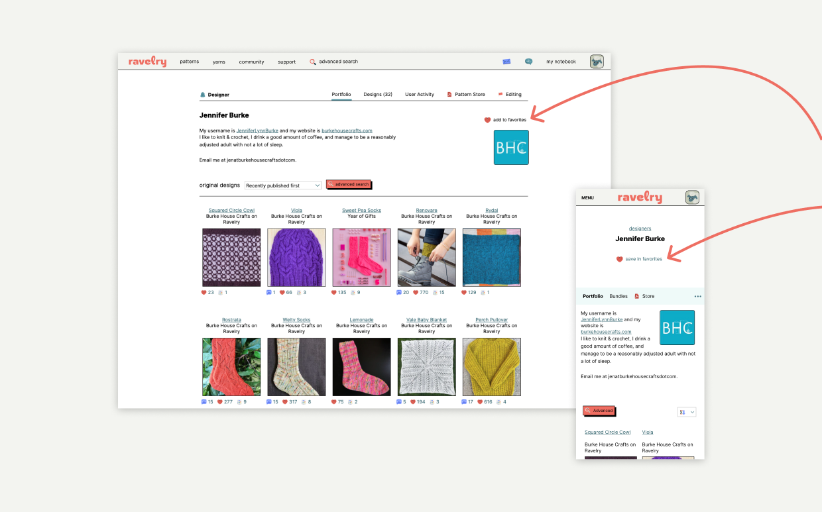Open the designers link in mobile view
This screenshot has width=822, height=512.
pos(640,229)
